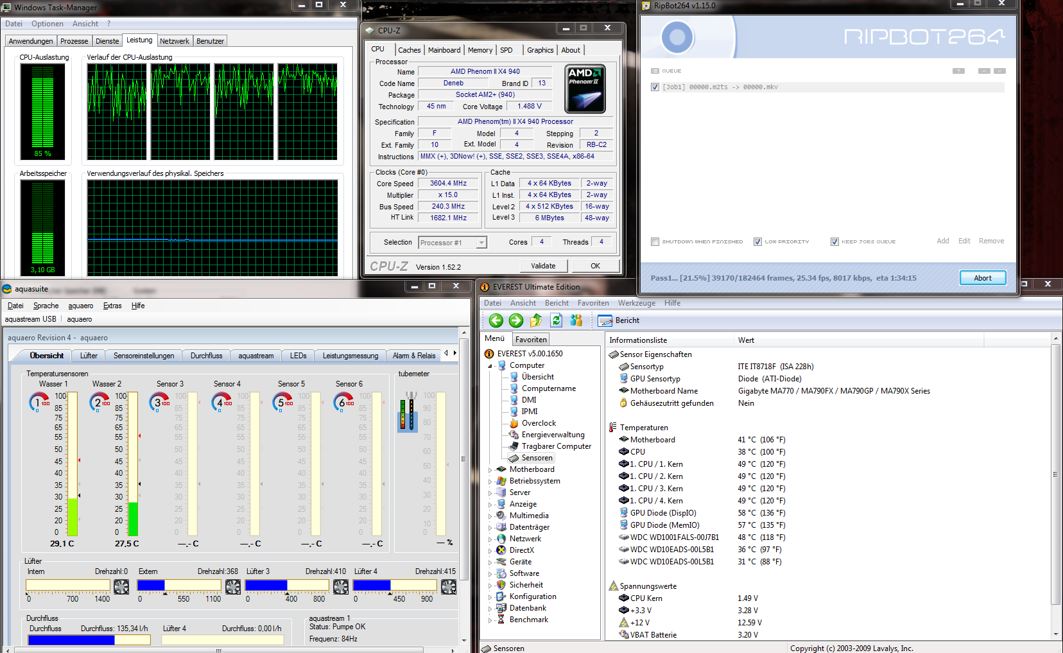Enable Shutdown When Finished in RipBot264
This screenshot has height=653, width=1063.
point(655,242)
